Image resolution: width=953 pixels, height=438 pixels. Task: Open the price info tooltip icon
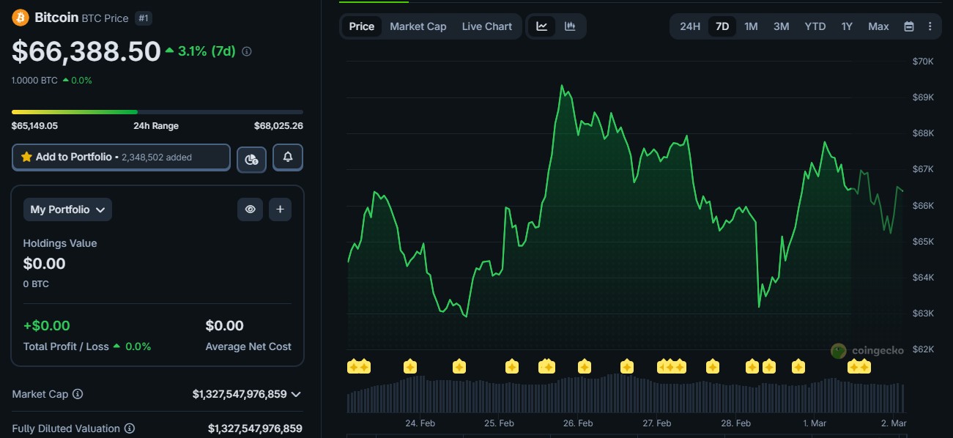coord(247,51)
